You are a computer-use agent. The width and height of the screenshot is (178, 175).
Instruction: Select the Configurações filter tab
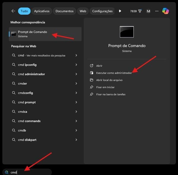pyautogui.click(x=102, y=11)
